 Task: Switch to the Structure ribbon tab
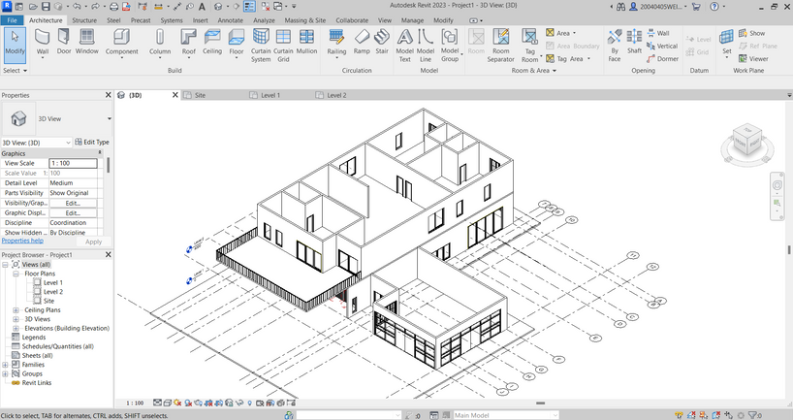pos(84,20)
